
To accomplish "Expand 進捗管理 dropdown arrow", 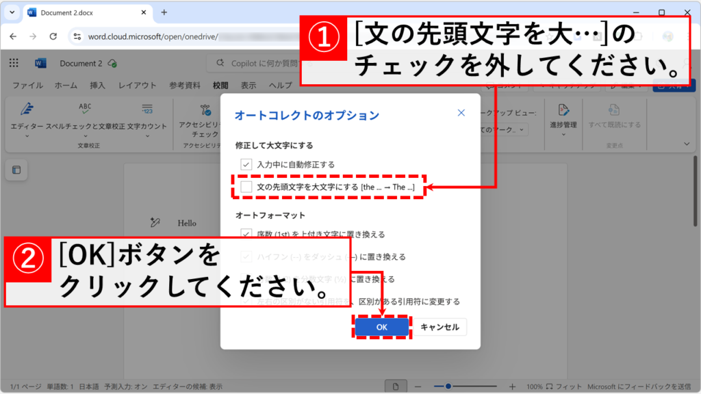I will coord(563,135).
